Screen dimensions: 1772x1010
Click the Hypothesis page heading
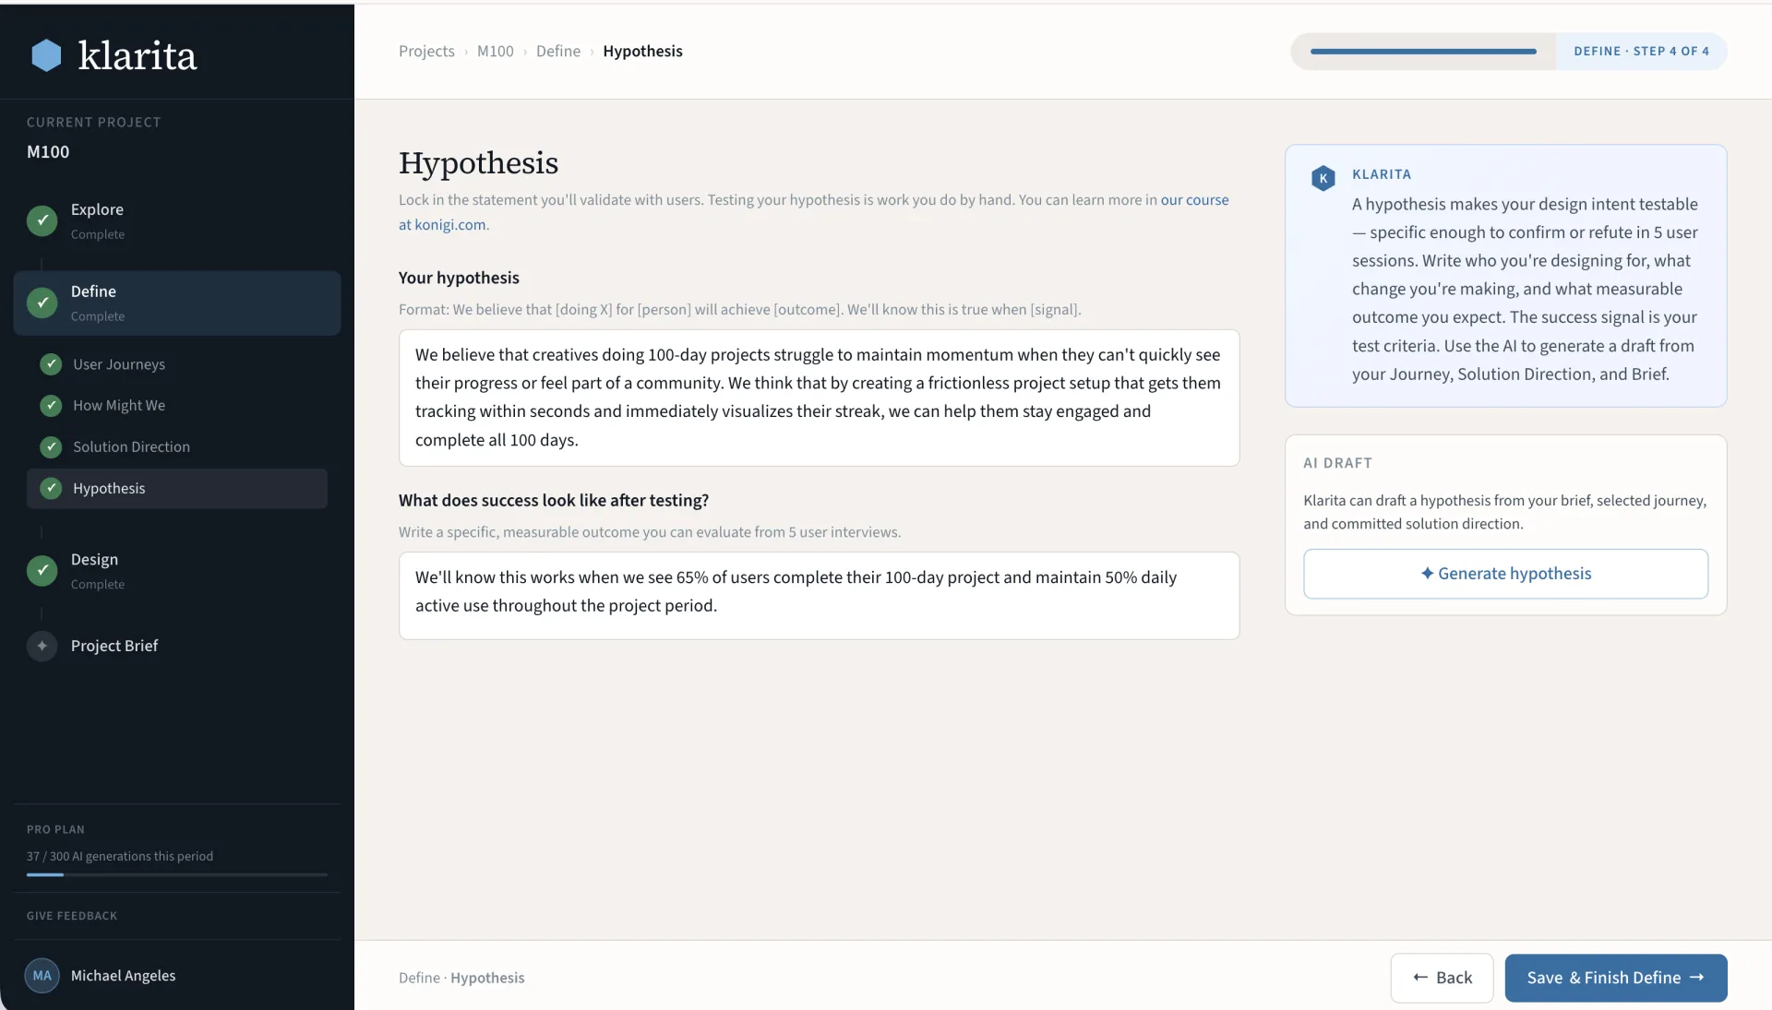click(x=478, y=163)
